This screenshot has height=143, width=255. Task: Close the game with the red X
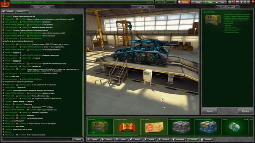(253, 2)
